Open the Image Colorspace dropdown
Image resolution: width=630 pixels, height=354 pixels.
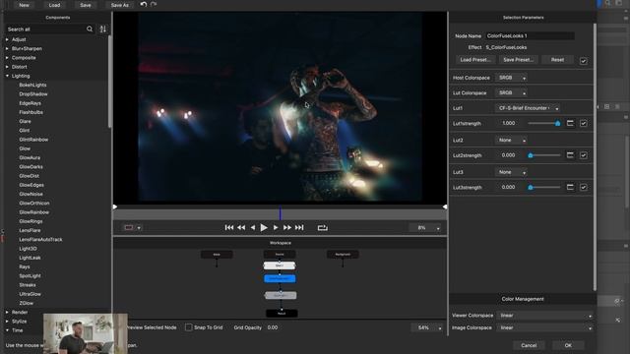545,327
